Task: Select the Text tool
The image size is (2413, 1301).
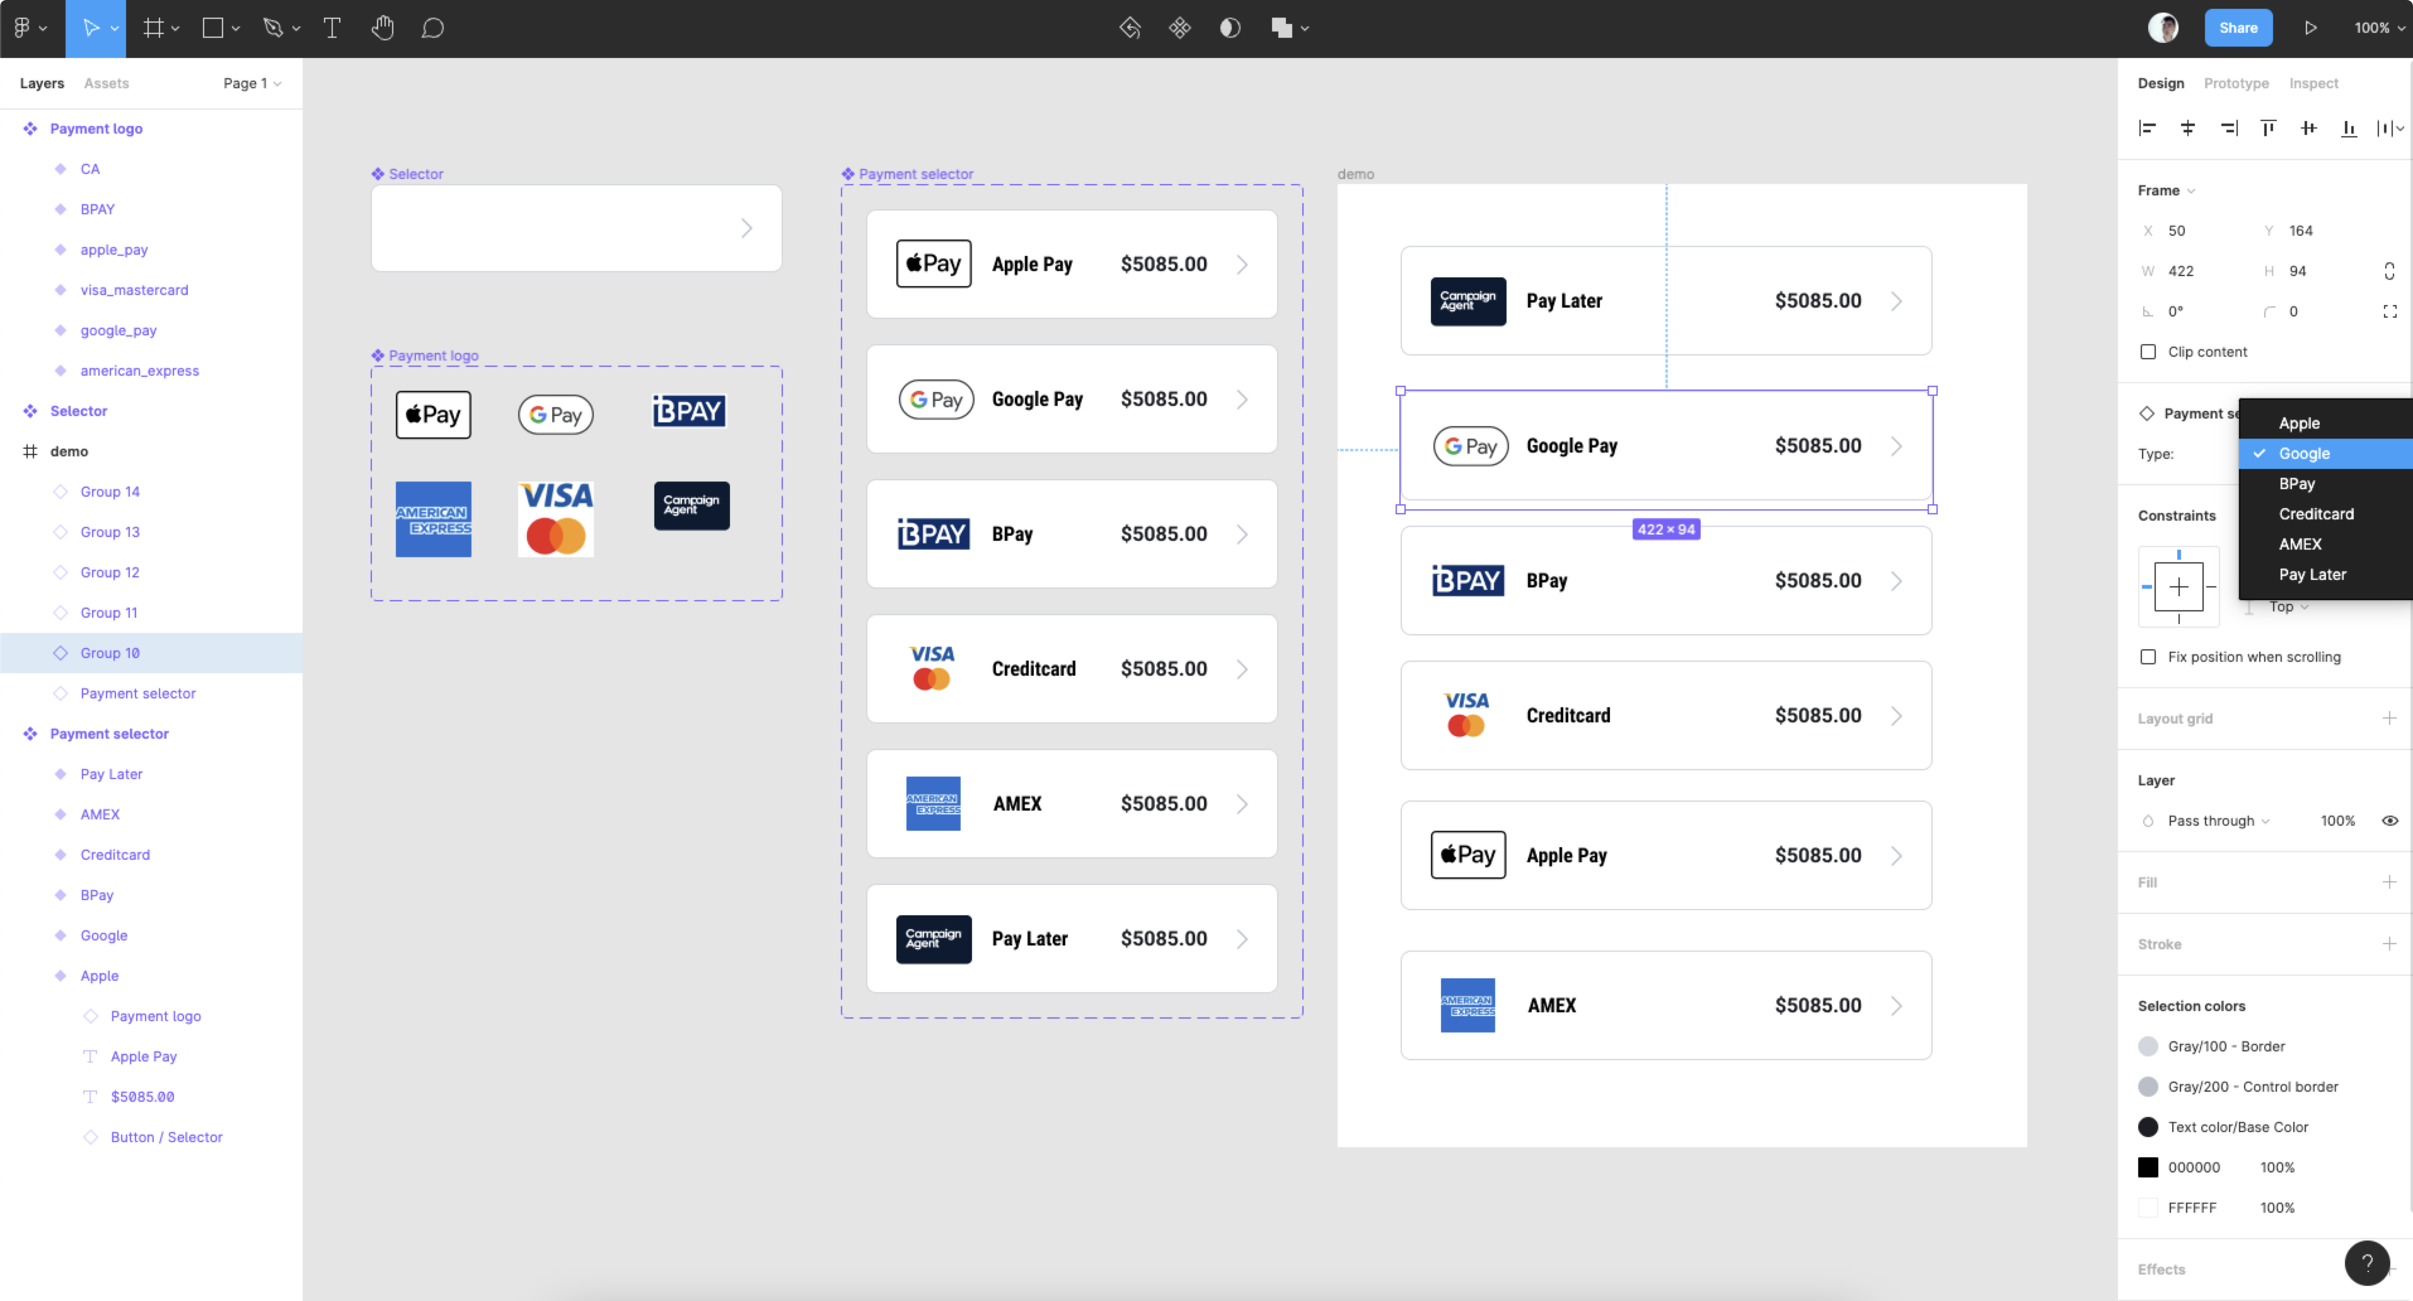Action: point(332,28)
